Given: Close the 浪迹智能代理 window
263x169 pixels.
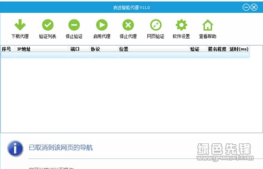Looking at the screenshot, I should pos(254,8).
